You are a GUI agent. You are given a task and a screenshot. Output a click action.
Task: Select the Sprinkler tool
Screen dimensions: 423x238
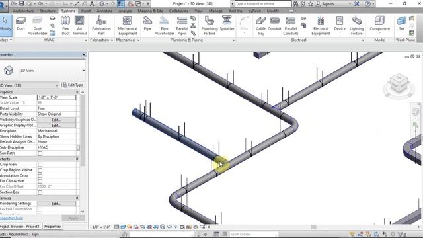(227, 24)
